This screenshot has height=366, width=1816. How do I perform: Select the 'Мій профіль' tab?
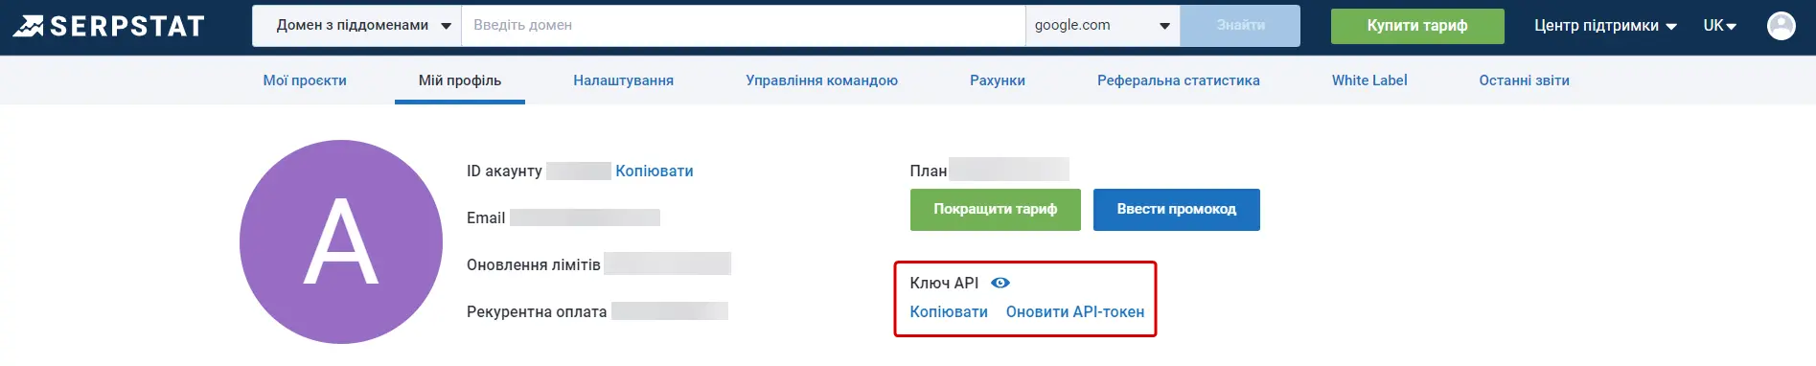click(460, 80)
